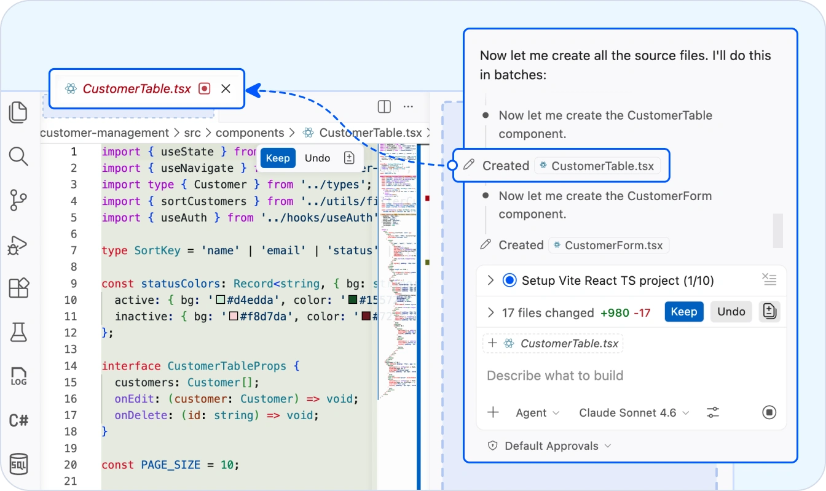Viewport: 826px width, 491px height.
Task: Click the text 'const PAGE_SIZE = 10;'
Action: point(170,465)
